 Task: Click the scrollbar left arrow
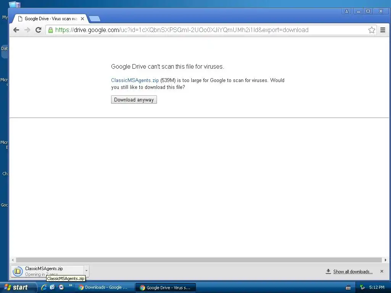(x=13, y=260)
